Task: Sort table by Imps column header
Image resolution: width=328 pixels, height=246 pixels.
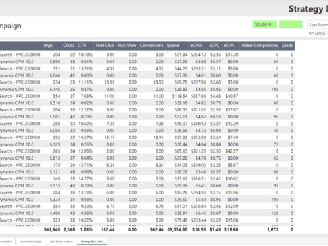Action: click(x=48, y=46)
